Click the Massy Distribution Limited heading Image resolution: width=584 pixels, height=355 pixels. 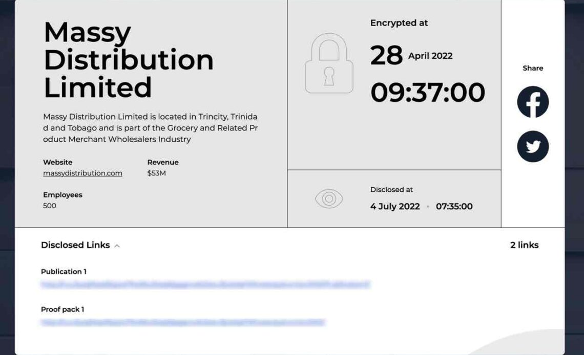click(128, 59)
